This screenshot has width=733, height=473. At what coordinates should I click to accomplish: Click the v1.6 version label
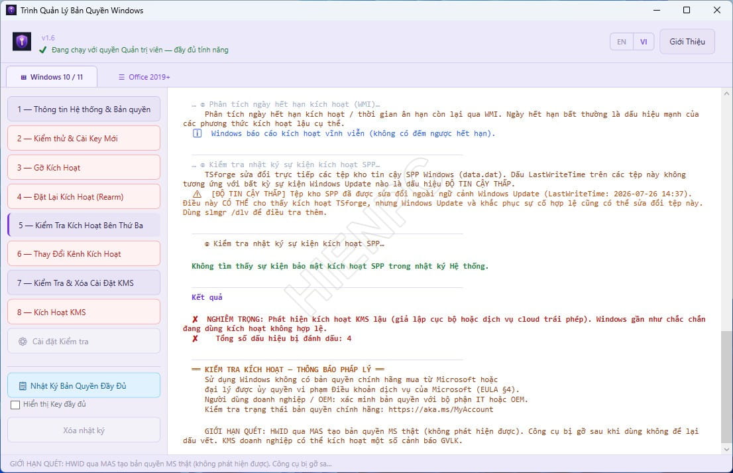(x=48, y=38)
